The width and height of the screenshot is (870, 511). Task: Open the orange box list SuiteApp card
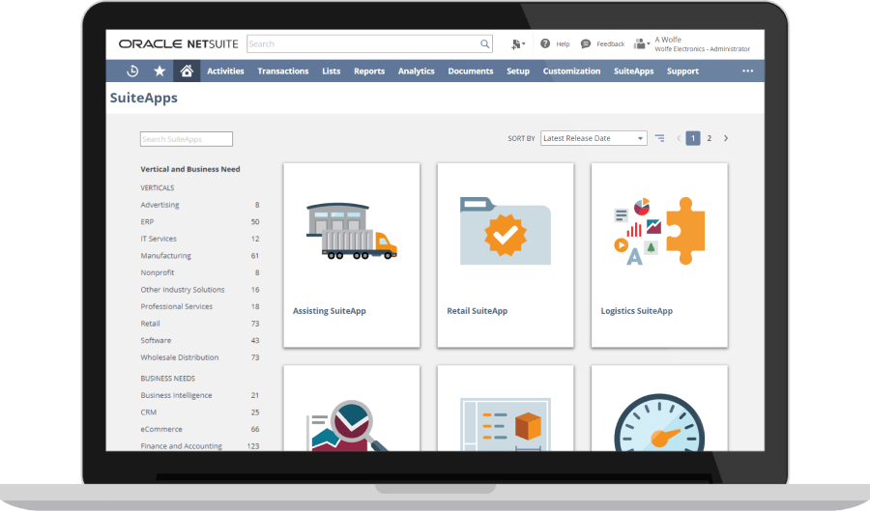(506, 408)
